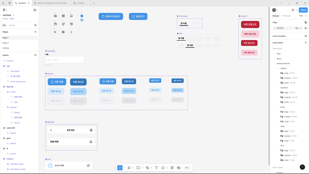Toggle page background visibility eye icon
Screen dimensions: 309x174
(306, 28)
